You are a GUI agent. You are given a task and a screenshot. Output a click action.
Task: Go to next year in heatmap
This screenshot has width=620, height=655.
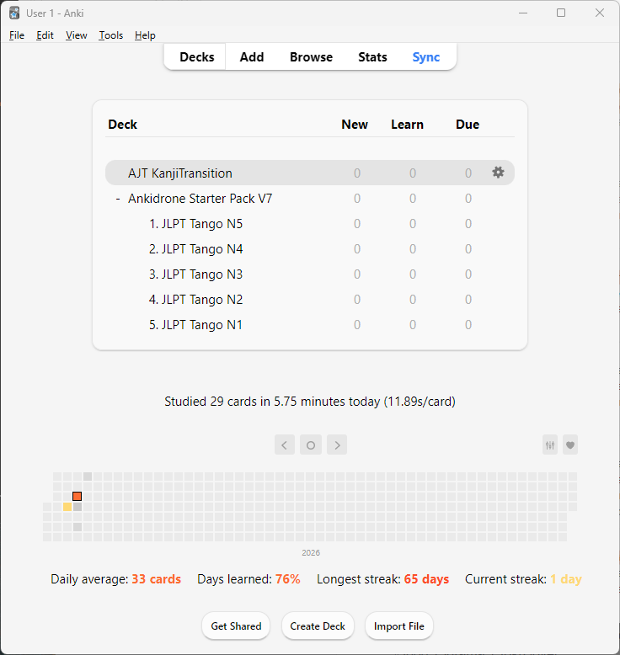pos(337,445)
